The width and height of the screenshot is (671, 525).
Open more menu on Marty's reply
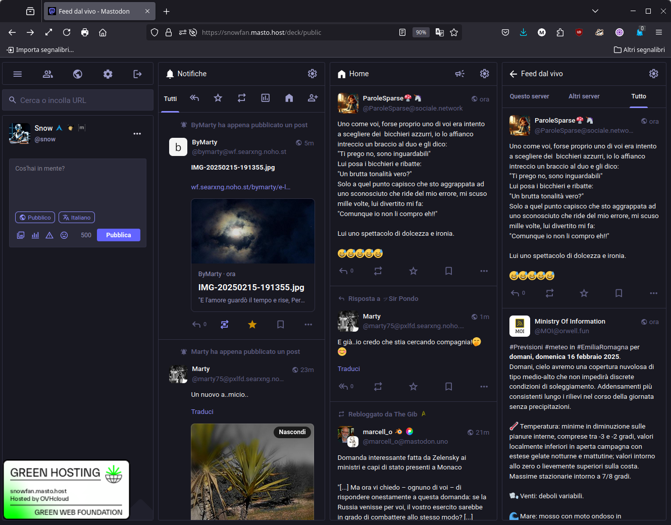[x=484, y=387]
